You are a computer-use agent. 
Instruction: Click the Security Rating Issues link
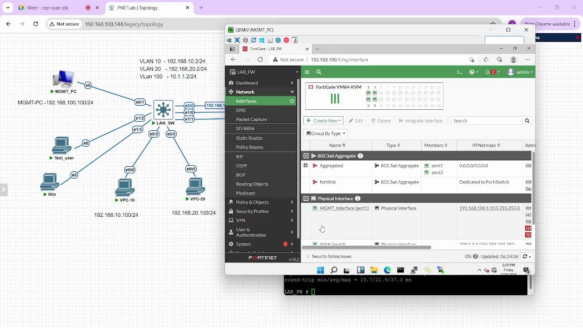pos(332,256)
